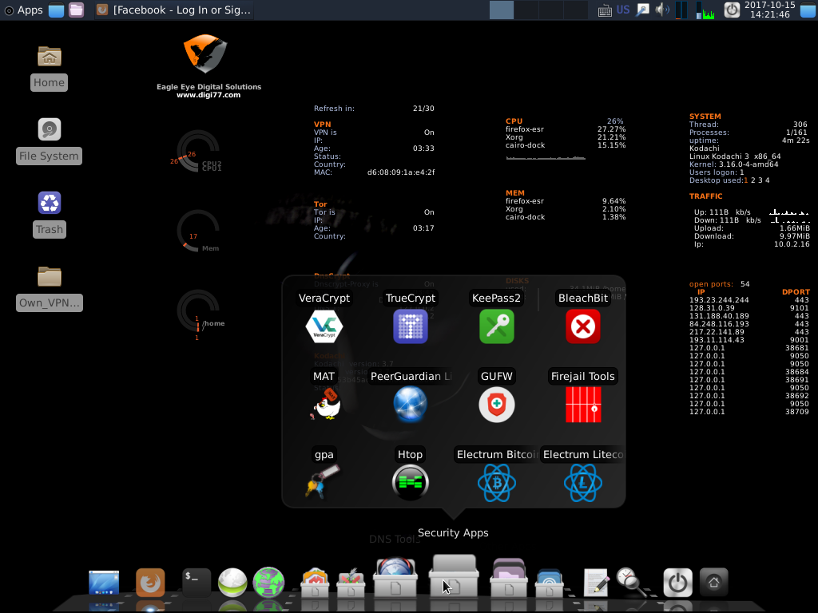
Task: Open BleachBit cleaner icon
Action: coord(582,326)
